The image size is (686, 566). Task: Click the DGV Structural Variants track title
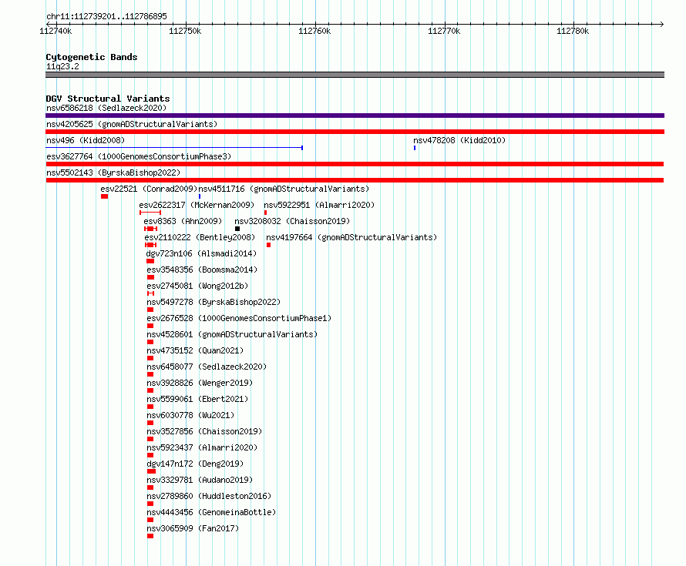tap(108, 99)
